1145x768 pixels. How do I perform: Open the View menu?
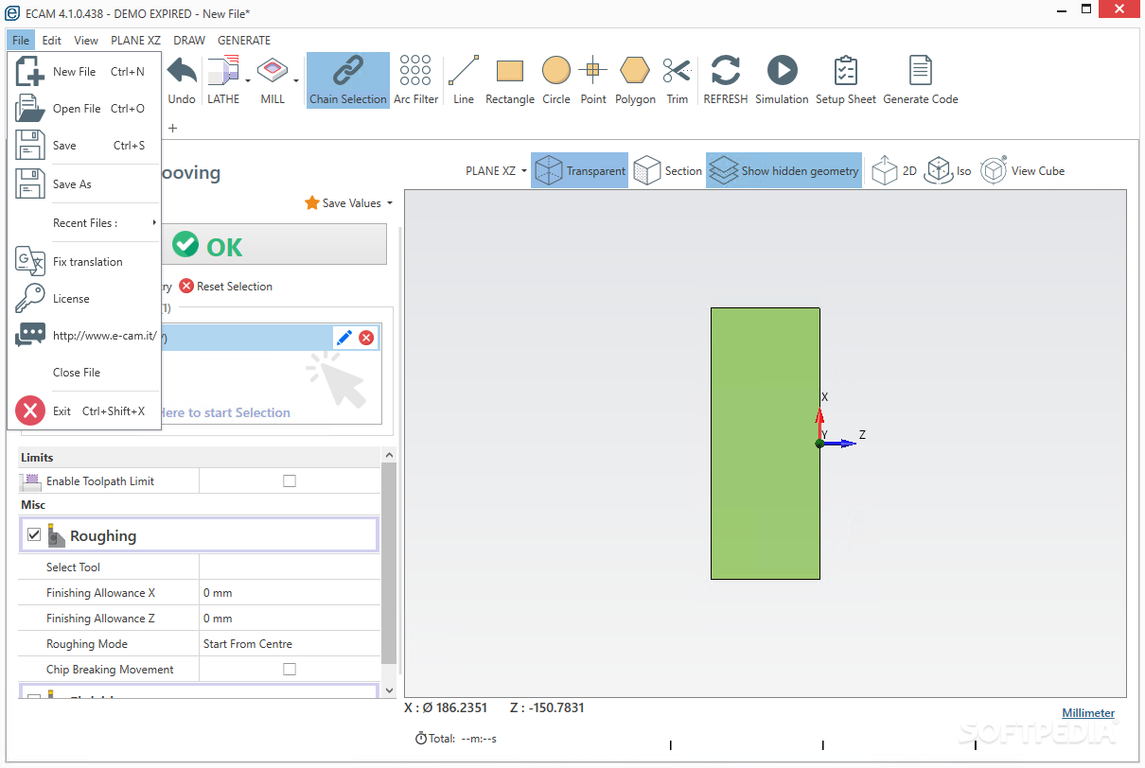pyautogui.click(x=86, y=41)
